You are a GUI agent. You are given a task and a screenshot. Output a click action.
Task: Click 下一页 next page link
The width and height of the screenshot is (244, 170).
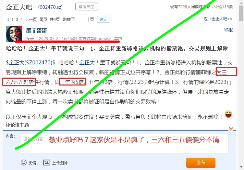[x=31, y=20]
